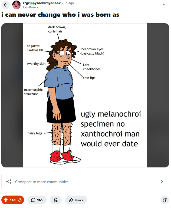Click the post title text
The image size is (171, 208).
click(x=60, y=15)
